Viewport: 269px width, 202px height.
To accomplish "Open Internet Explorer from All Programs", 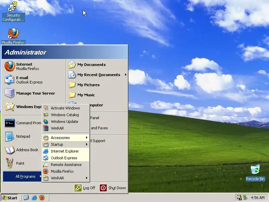I will pos(66,151).
